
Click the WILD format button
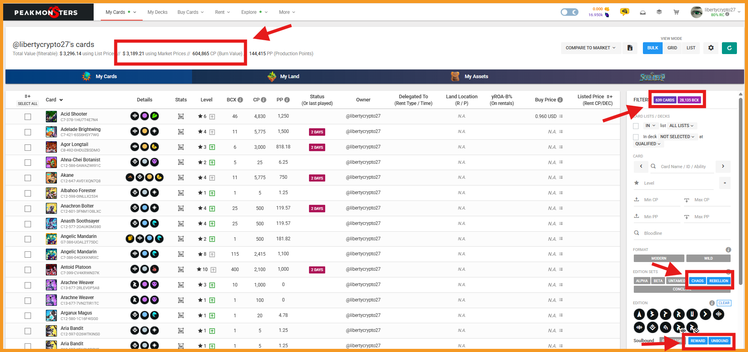pos(708,258)
